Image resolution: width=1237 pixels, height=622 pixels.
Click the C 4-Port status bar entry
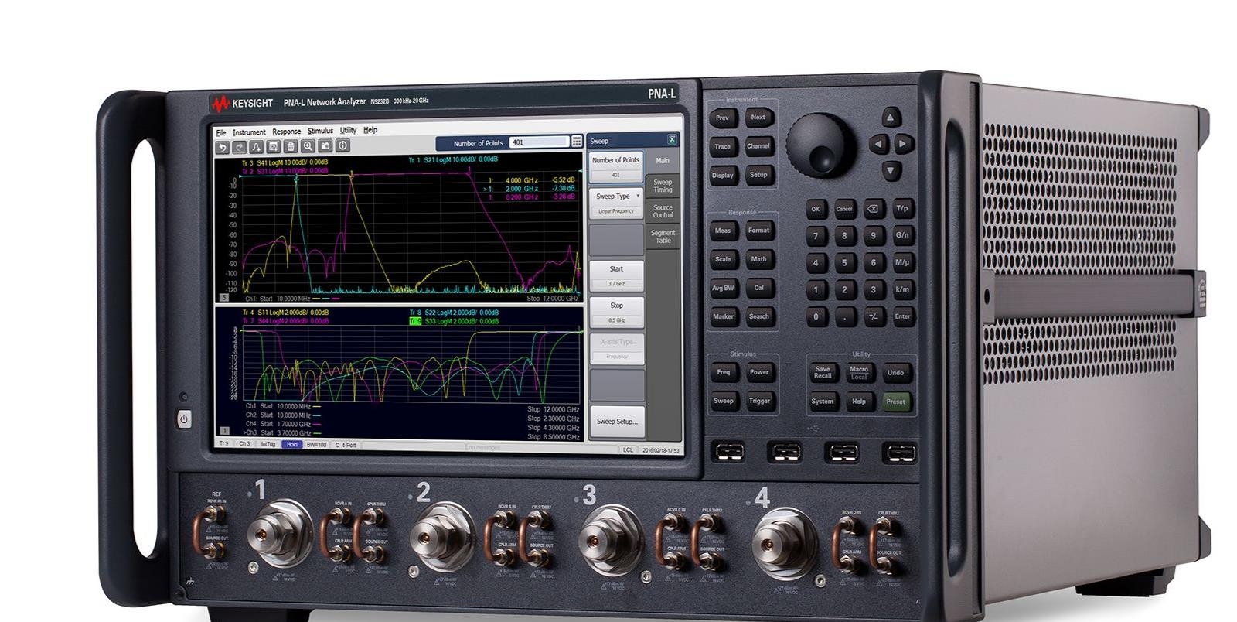pos(346,446)
